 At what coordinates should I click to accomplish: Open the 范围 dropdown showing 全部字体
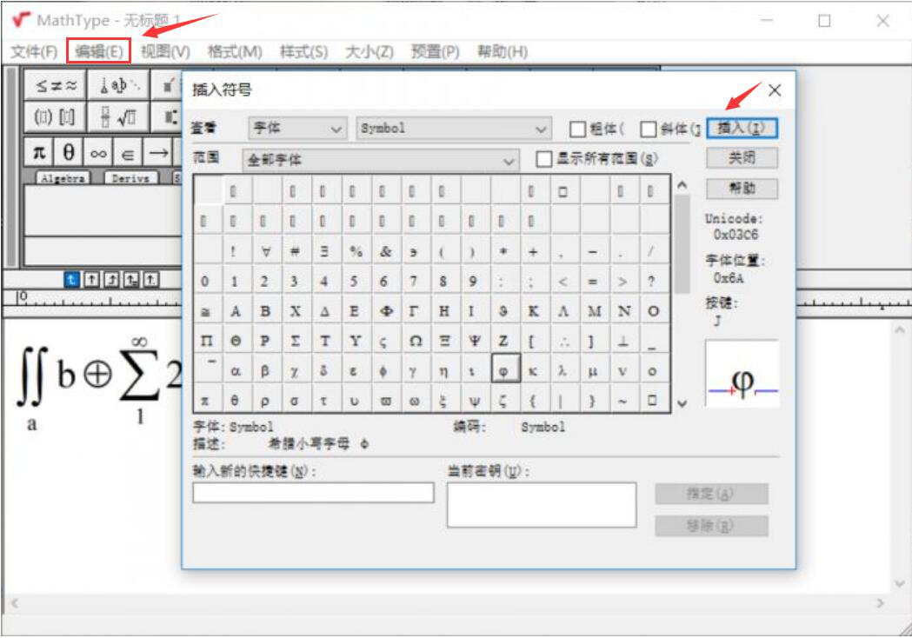click(x=380, y=159)
